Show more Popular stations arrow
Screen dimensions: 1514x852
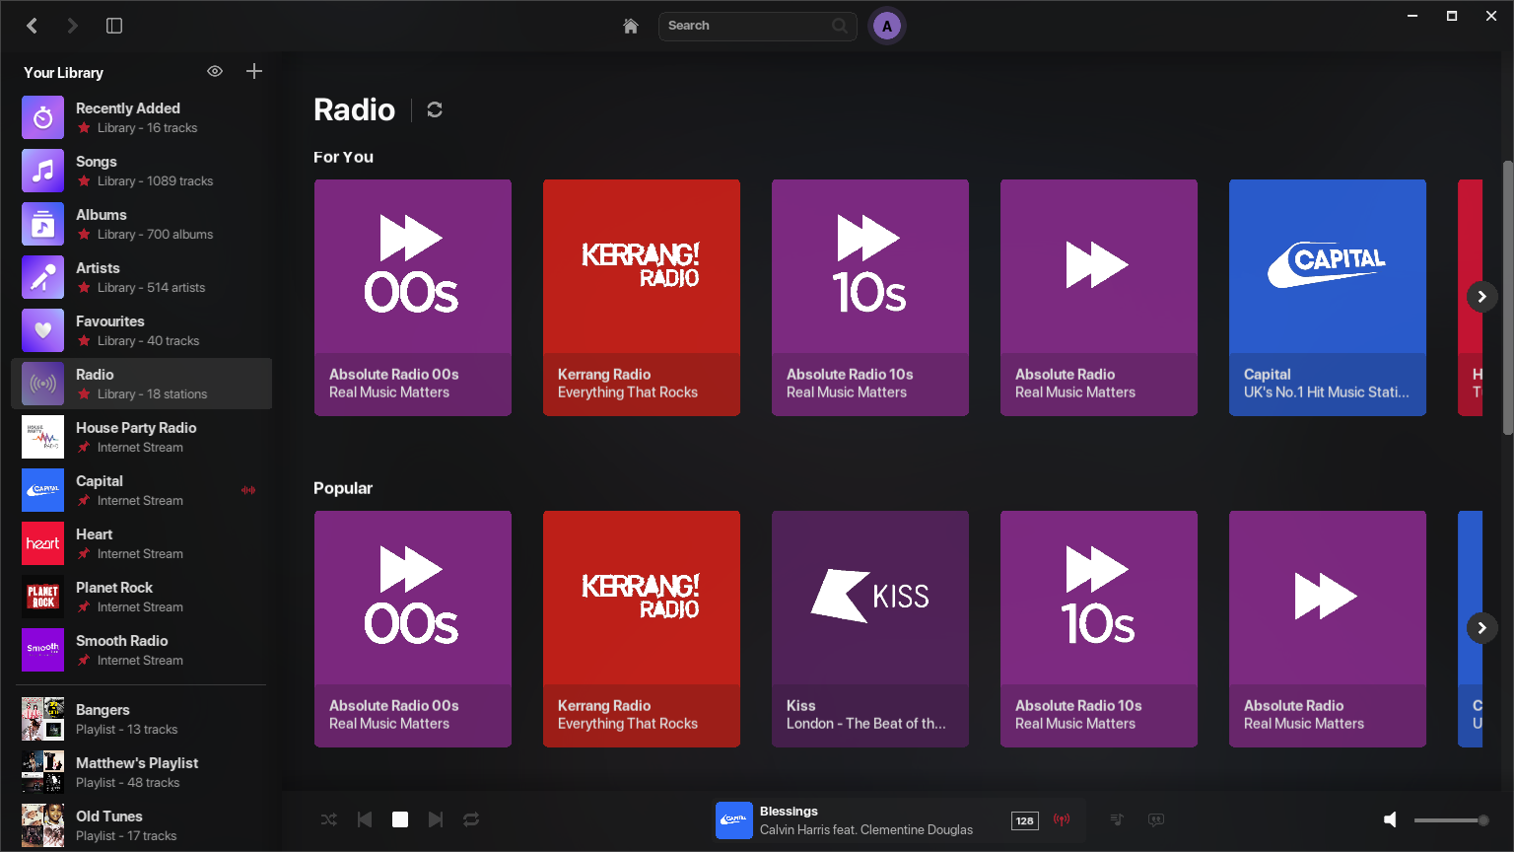click(1481, 628)
